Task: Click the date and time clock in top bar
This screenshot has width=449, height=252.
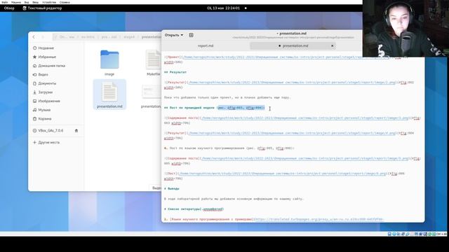Action: [x=223, y=8]
